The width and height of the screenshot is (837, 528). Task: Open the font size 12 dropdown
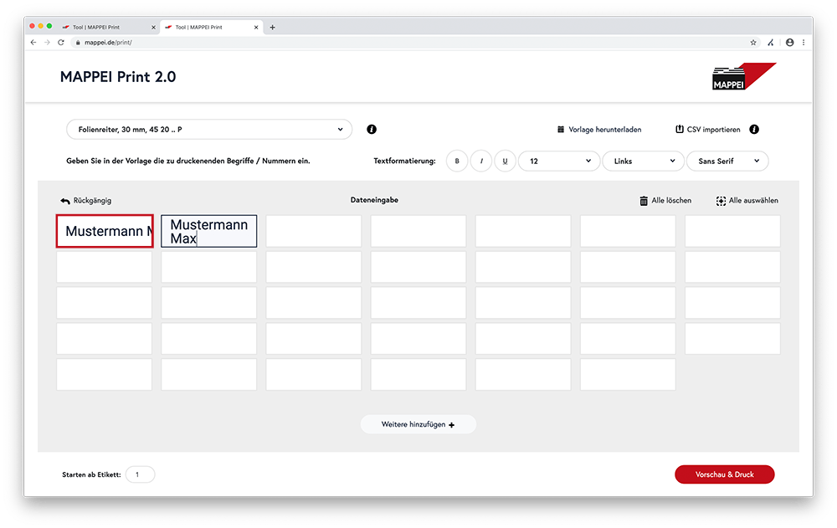pyautogui.click(x=558, y=161)
